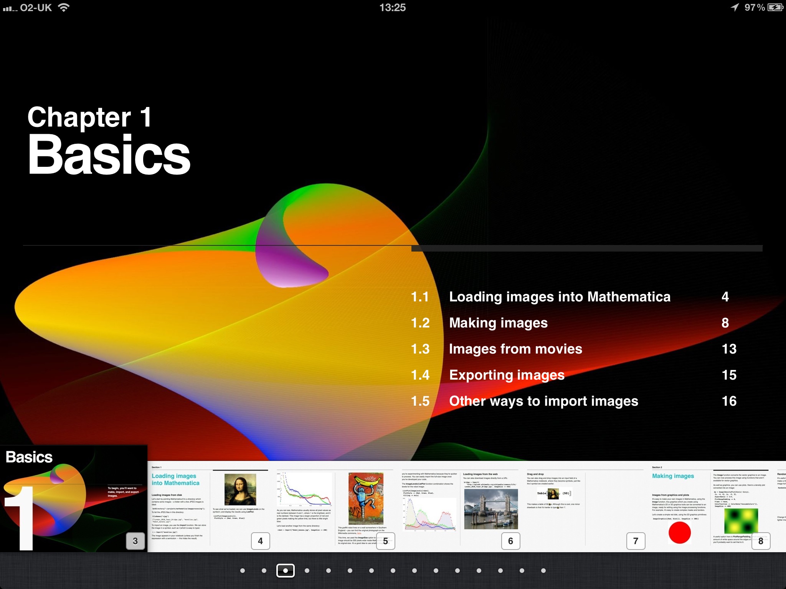Click page number badge 6

pyautogui.click(x=511, y=541)
